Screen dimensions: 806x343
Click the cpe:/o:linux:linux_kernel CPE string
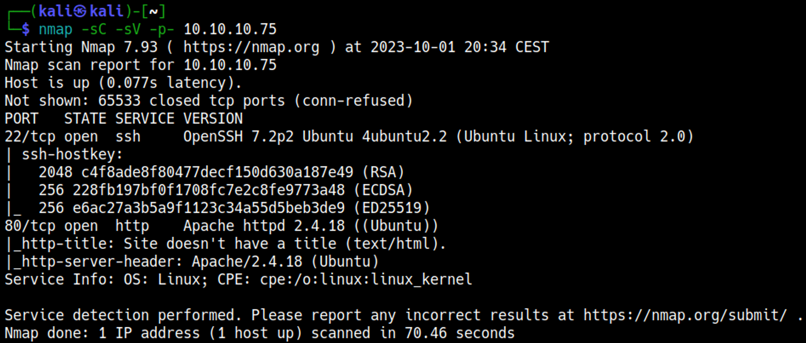[x=366, y=279]
